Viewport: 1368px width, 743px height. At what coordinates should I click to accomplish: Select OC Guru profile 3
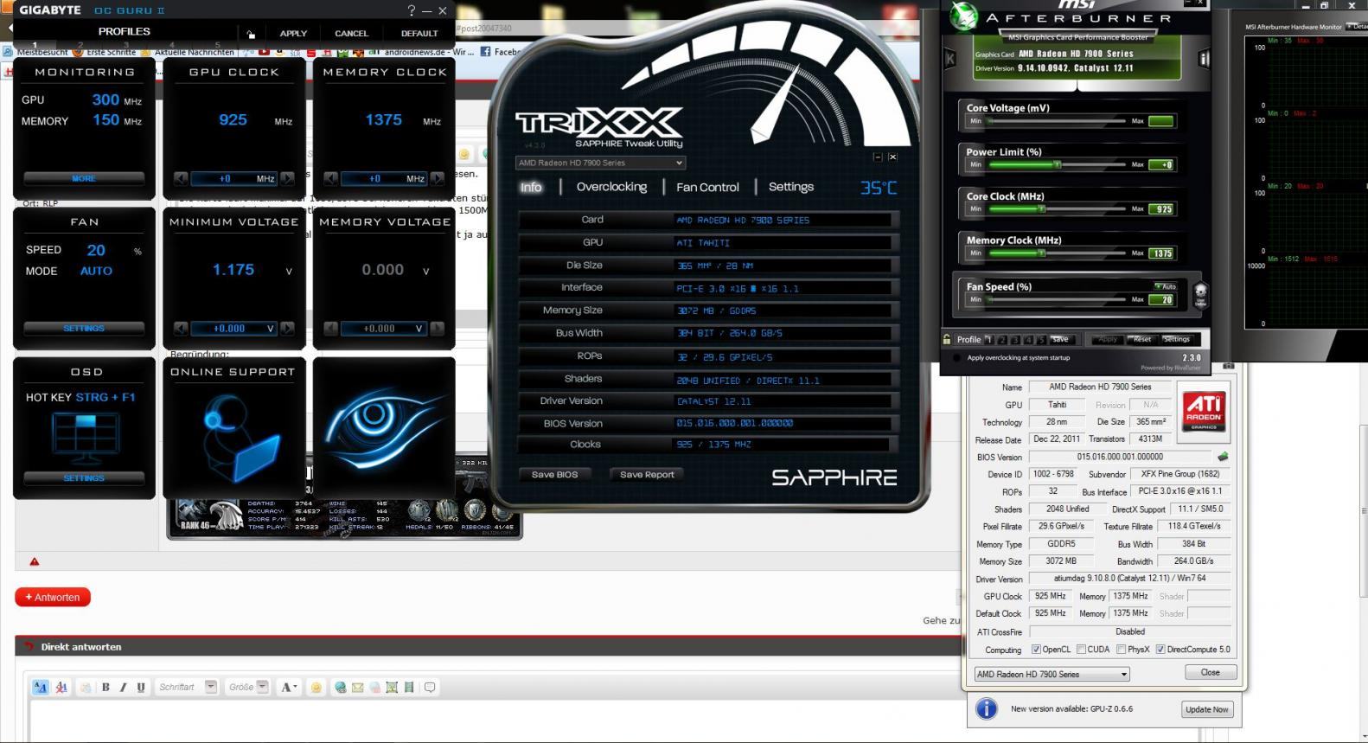[126, 44]
